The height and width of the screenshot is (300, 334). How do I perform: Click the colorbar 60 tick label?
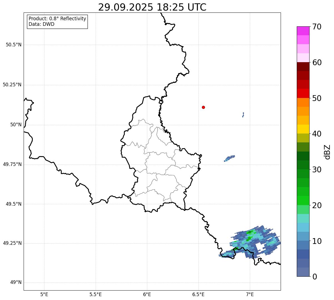317,62
